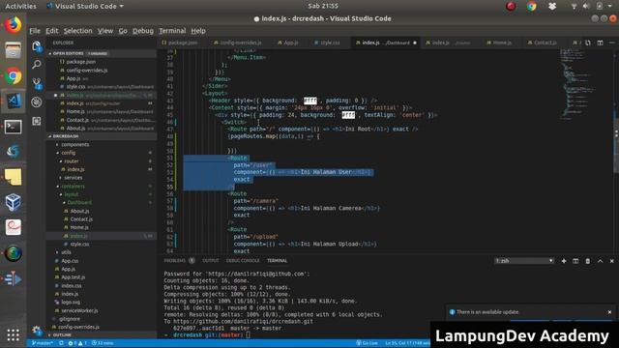Open changes icon in editor toolbar
This screenshot has width=619, height=348.
click(588, 43)
